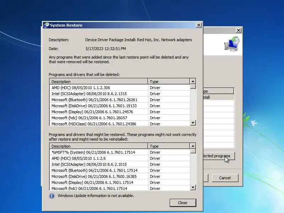
Task: Select AMD (HDC) 08/05/2010 1.1.2.306 row
Action: coord(120,88)
